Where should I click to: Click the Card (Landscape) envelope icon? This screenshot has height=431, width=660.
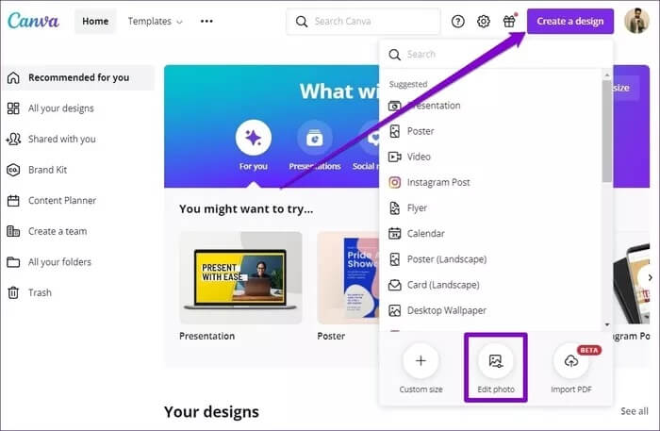pyautogui.click(x=394, y=285)
